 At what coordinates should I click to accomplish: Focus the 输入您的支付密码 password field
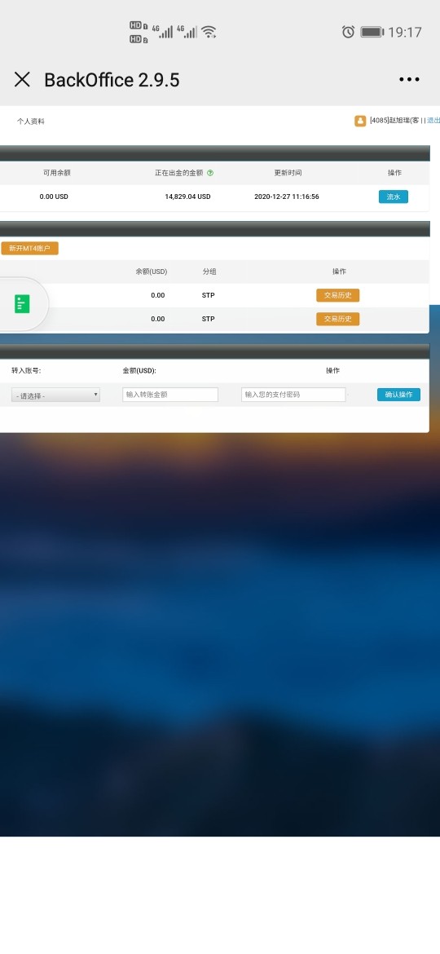[293, 395]
